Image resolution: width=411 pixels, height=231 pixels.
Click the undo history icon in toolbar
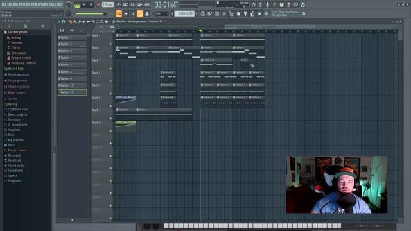point(253,4)
